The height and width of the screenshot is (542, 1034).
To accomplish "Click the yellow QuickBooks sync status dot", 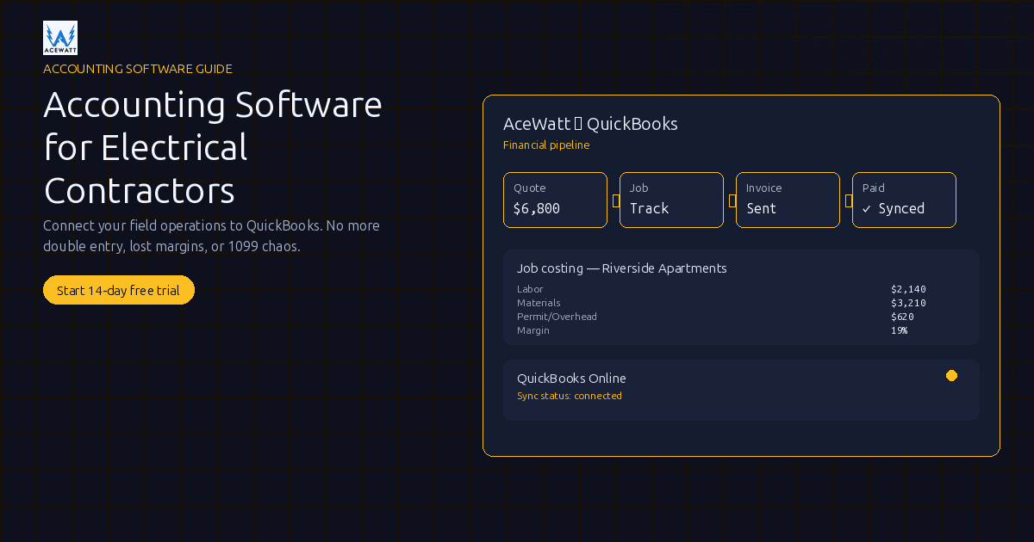I will 951,375.
